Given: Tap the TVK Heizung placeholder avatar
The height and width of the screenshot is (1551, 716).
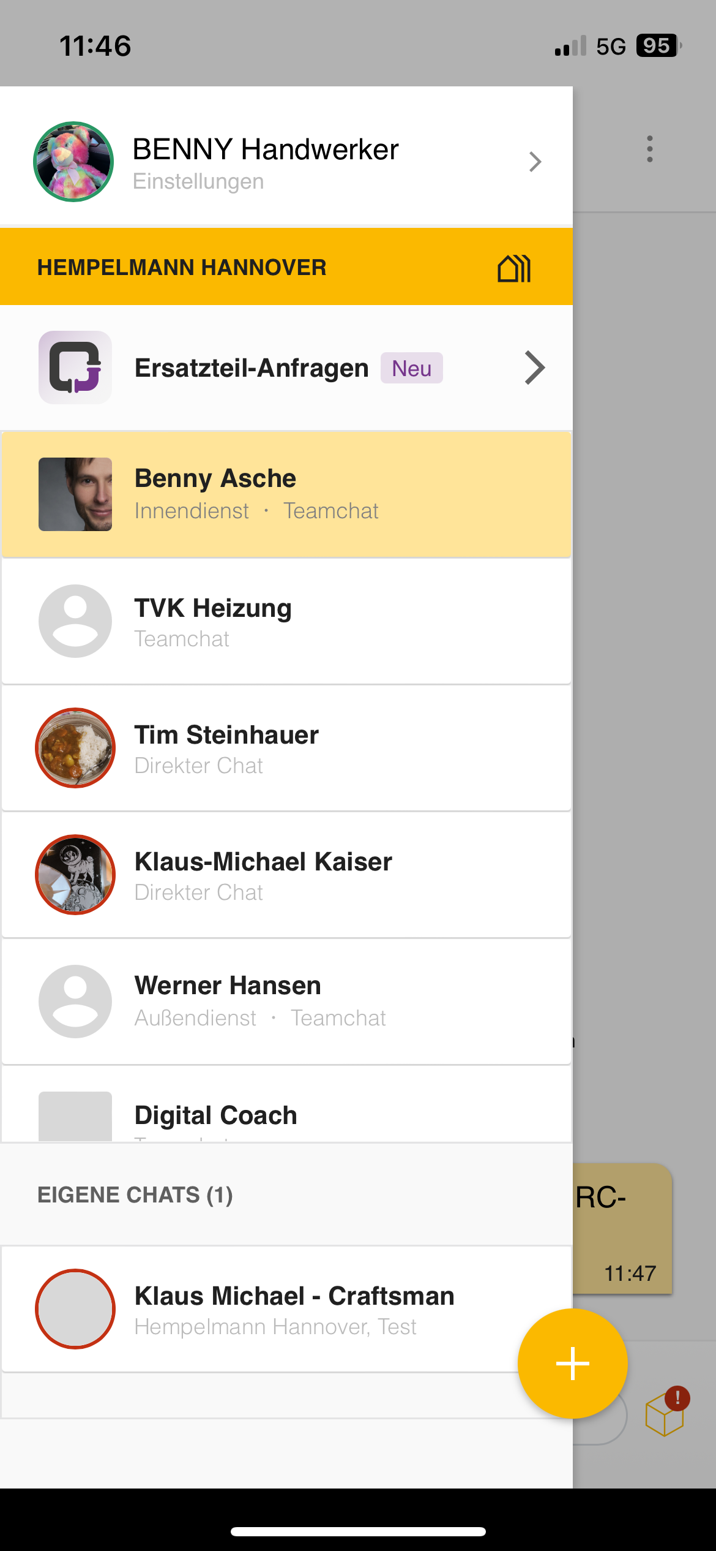Looking at the screenshot, I should click(75, 621).
